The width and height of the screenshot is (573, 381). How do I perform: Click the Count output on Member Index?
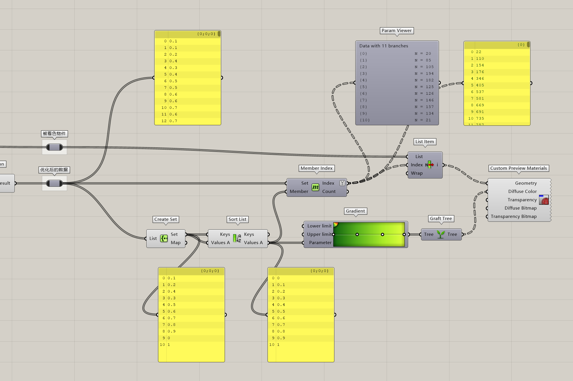(329, 191)
